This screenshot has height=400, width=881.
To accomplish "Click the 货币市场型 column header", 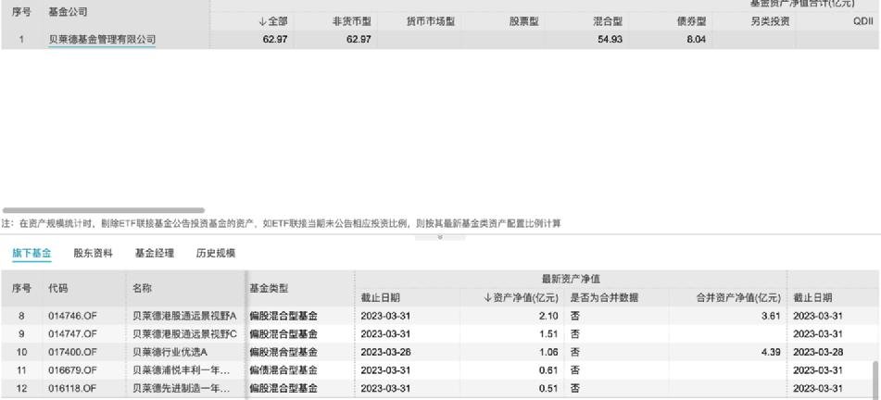I will (x=431, y=22).
